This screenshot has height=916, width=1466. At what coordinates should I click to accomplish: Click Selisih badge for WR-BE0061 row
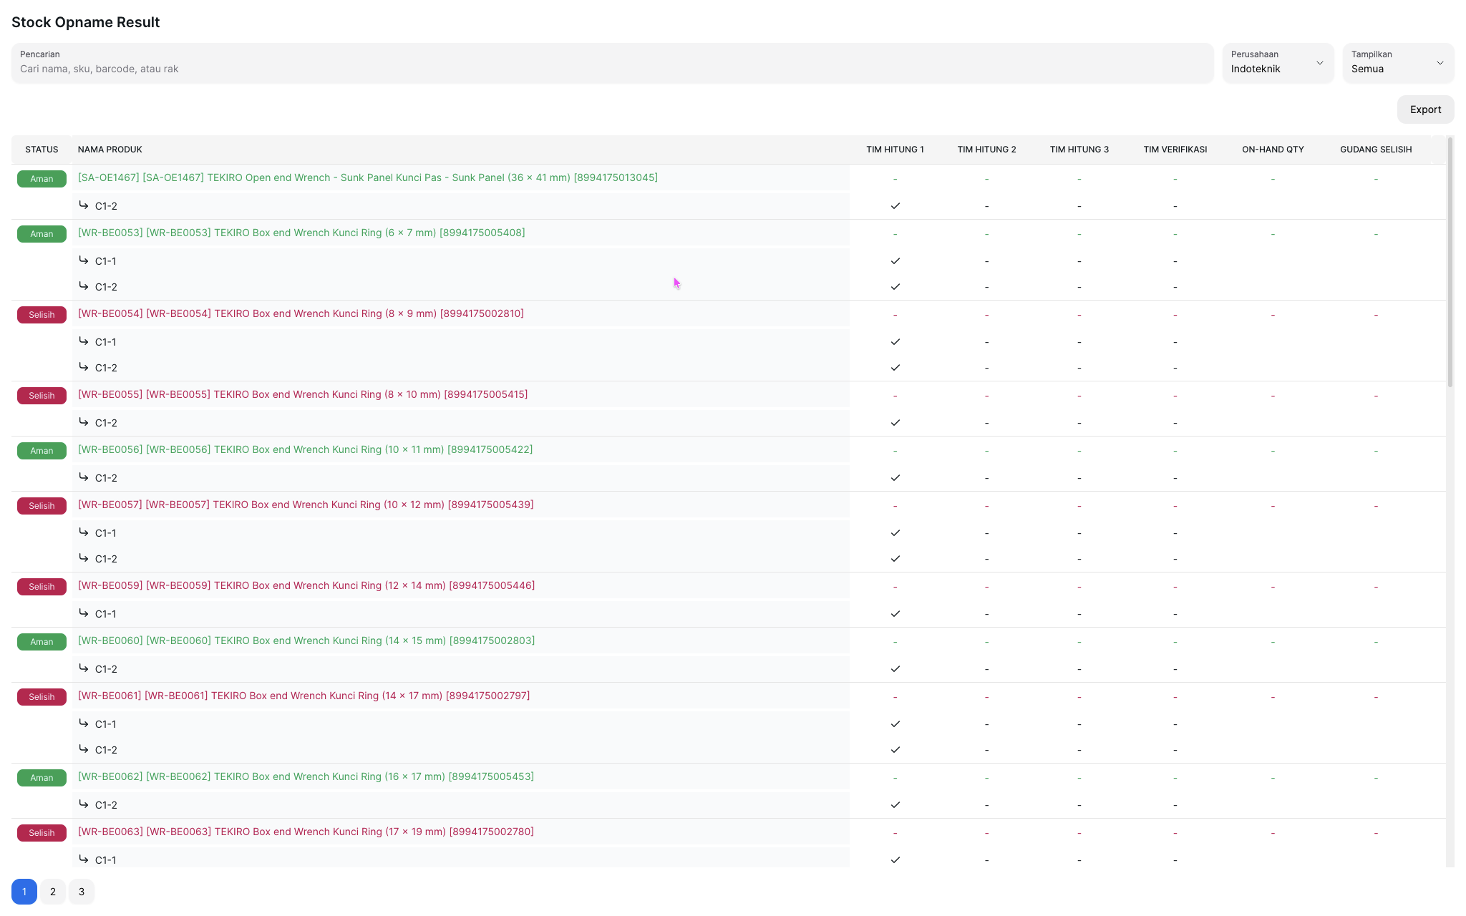[x=42, y=697]
